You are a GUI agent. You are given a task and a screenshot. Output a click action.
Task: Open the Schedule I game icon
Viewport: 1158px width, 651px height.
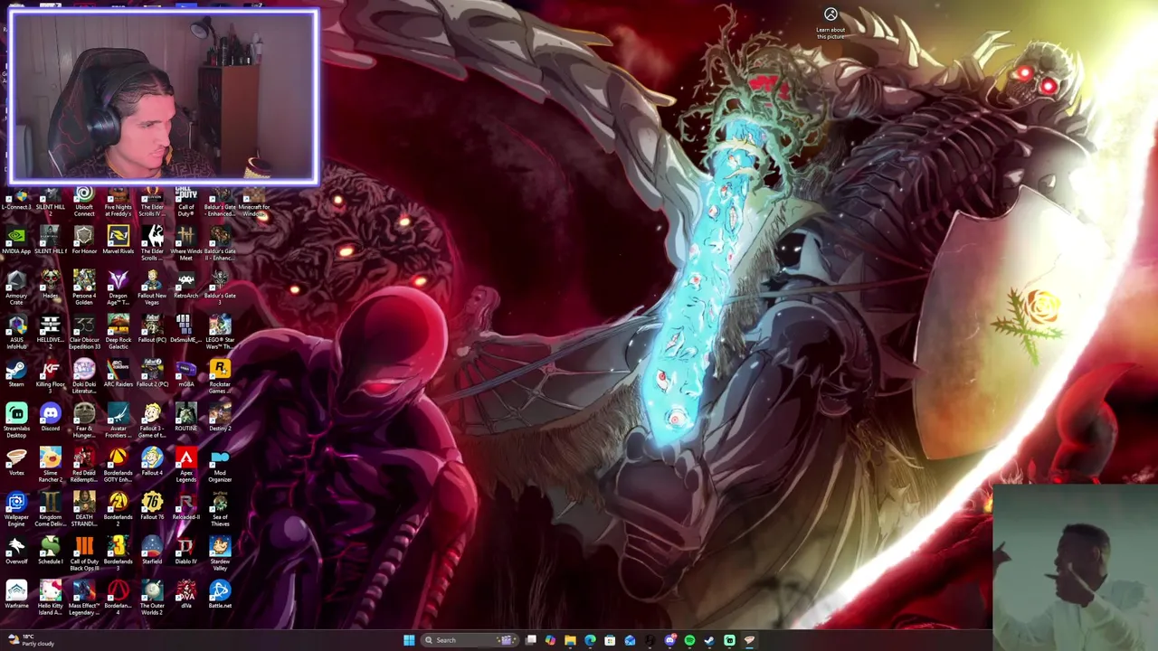[x=50, y=552]
